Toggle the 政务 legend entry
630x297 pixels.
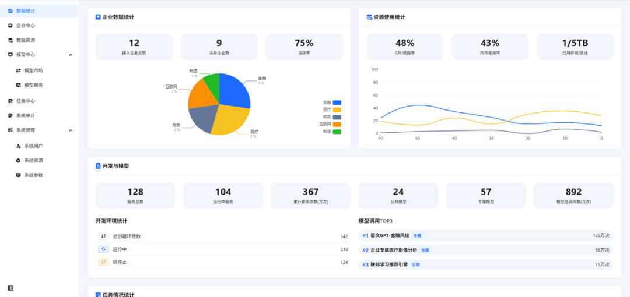click(x=332, y=117)
